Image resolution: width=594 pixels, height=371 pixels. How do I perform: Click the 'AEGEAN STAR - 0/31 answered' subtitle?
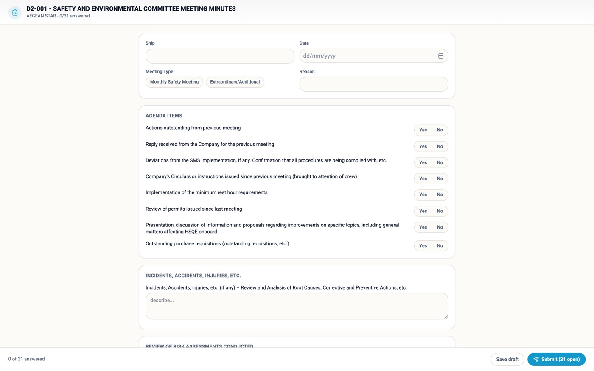(58, 16)
